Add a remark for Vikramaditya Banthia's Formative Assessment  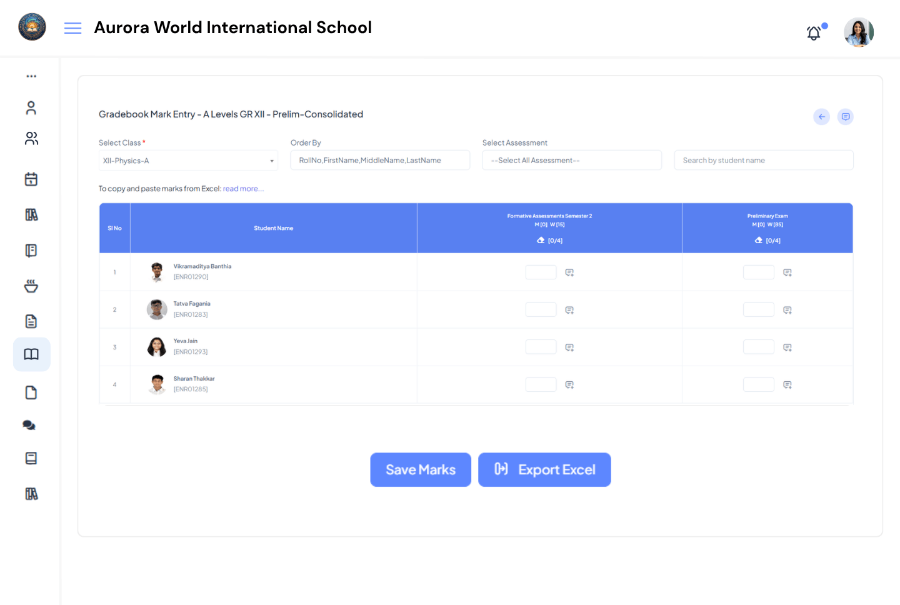tap(569, 272)
